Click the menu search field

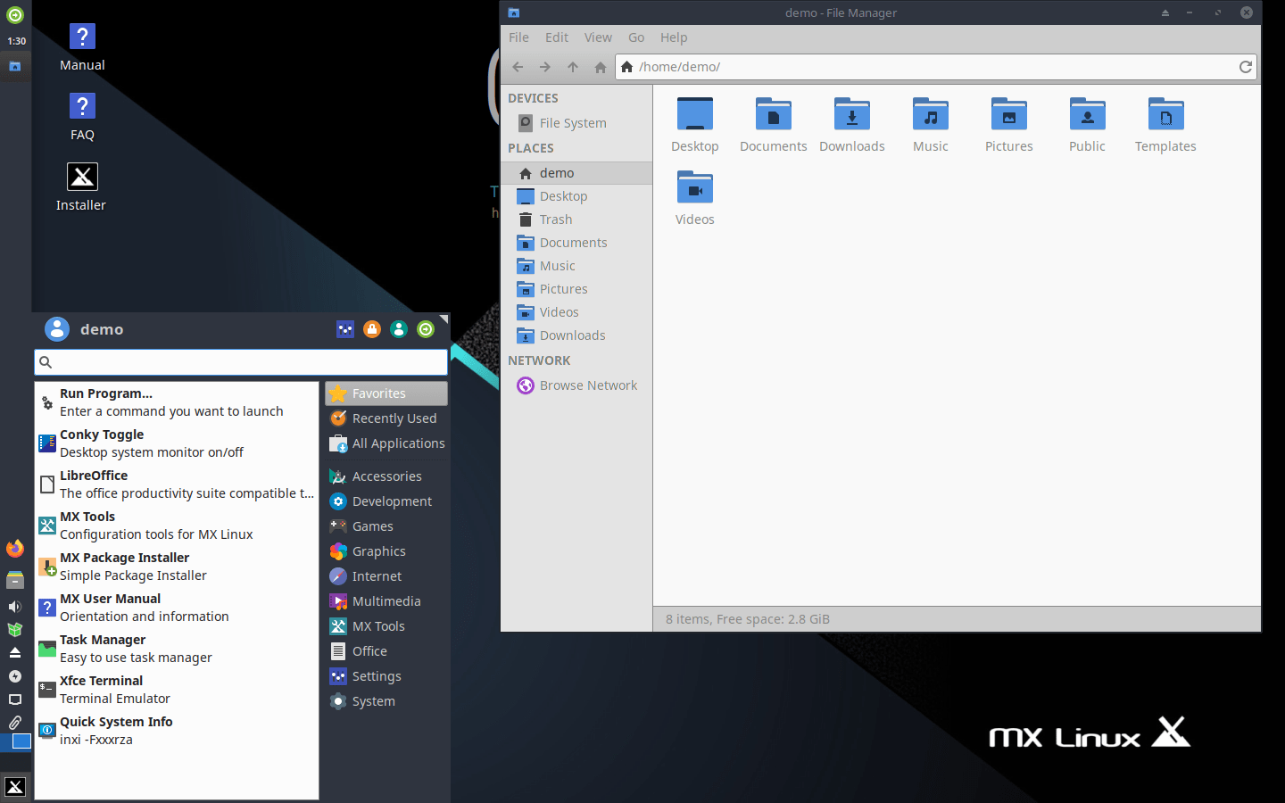coord(241,361)
